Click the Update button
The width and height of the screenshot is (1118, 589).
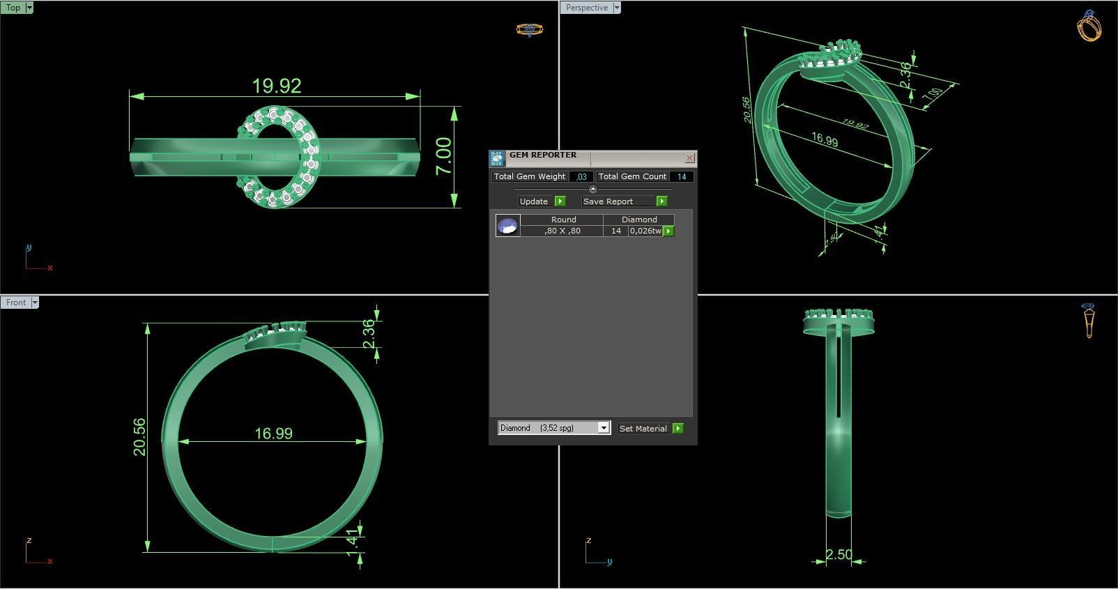pyautogui.click(x=536, y=201)
